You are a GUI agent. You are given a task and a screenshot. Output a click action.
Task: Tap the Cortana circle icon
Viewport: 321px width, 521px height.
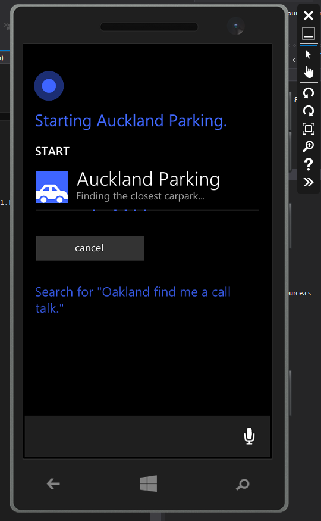[49, 86]
